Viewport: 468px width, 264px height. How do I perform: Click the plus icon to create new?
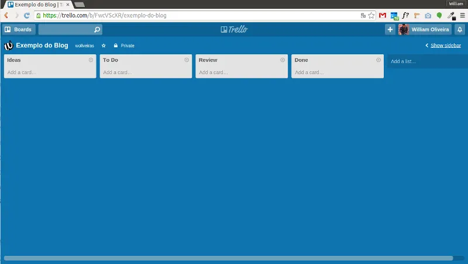390,29
